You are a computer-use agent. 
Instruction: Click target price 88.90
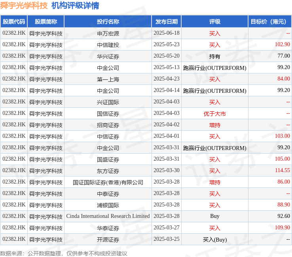pyautogui.click(x=284, y=204)
